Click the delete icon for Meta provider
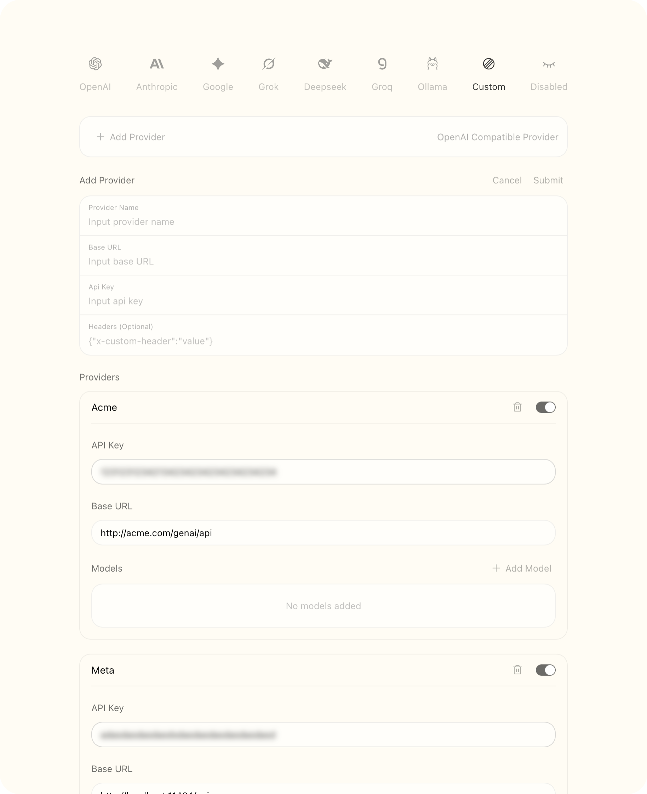The width and height of the screenshot is (647, 794). (x=517, y=670)
